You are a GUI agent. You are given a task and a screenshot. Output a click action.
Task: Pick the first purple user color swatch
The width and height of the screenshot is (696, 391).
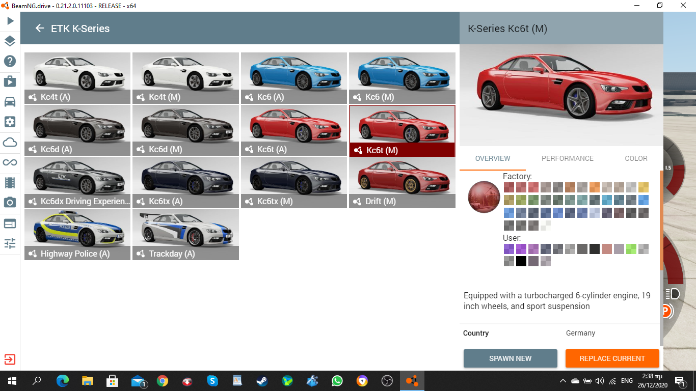pos(509,249)
